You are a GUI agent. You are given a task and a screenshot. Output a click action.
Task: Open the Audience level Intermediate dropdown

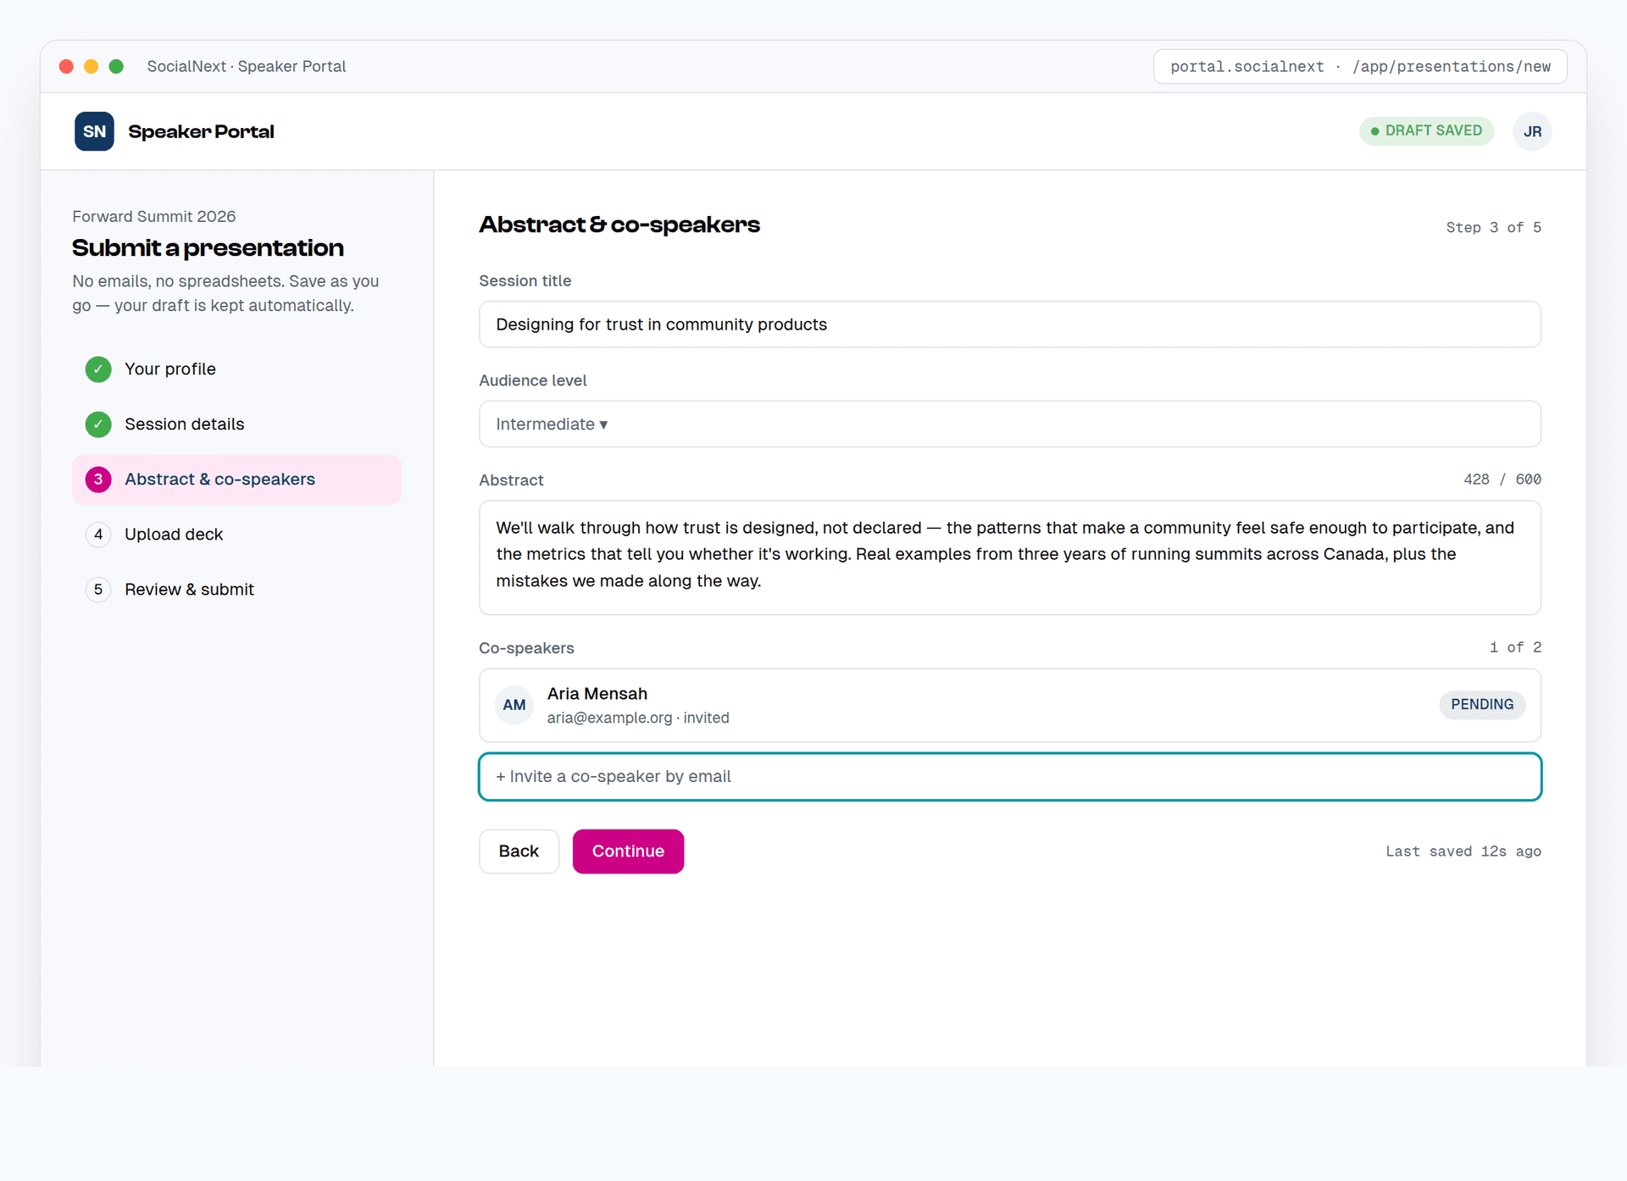[1010, 424]
